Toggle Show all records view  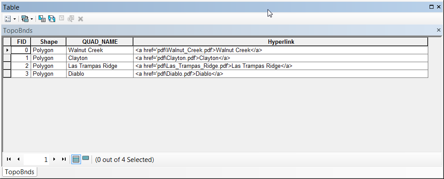click(x=76, y=159)
